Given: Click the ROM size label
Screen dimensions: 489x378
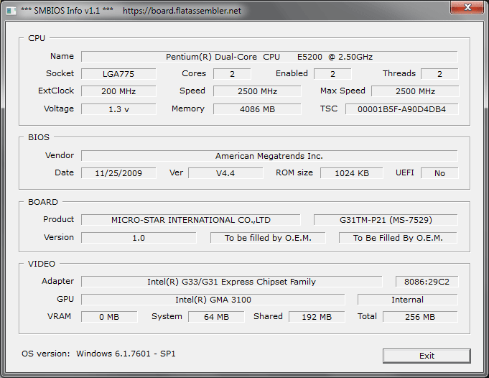Looking at the screenshot, I should 294,172.
